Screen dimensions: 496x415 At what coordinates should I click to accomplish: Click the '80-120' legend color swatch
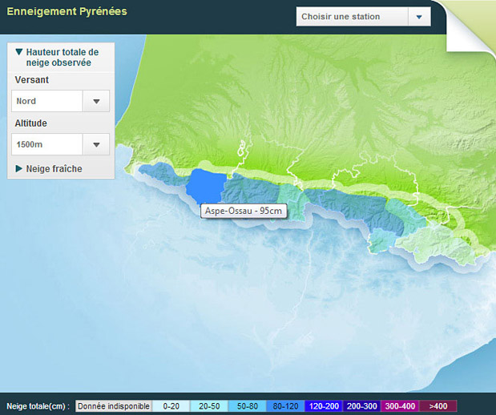pyautogui.click(x=286, y=406)
